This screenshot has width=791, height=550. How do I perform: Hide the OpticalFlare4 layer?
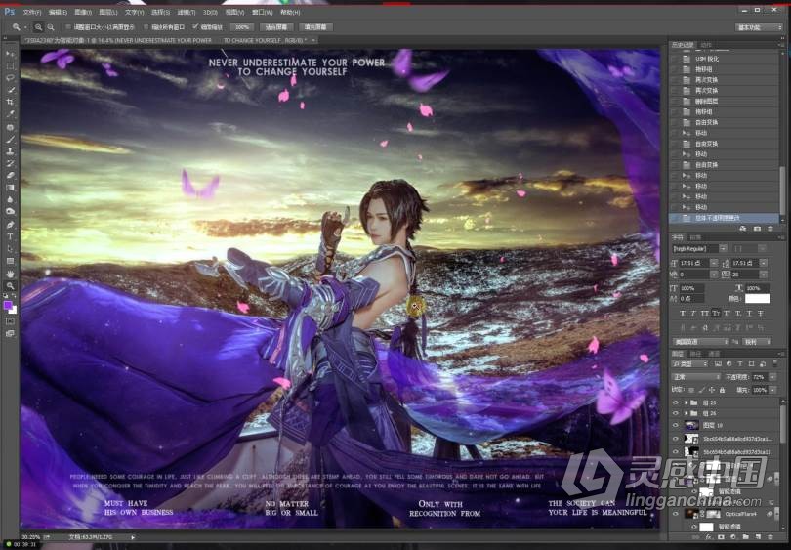676,514
